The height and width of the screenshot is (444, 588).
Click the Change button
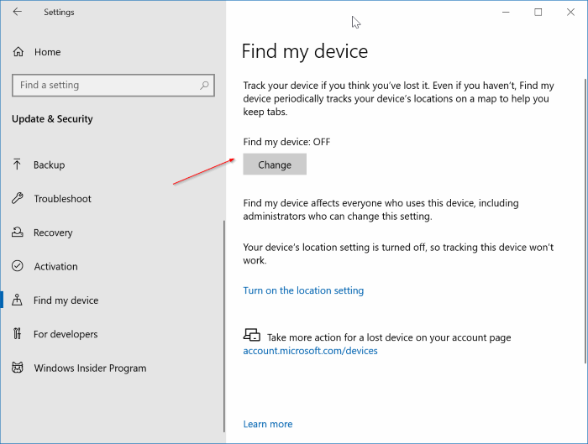275,165
